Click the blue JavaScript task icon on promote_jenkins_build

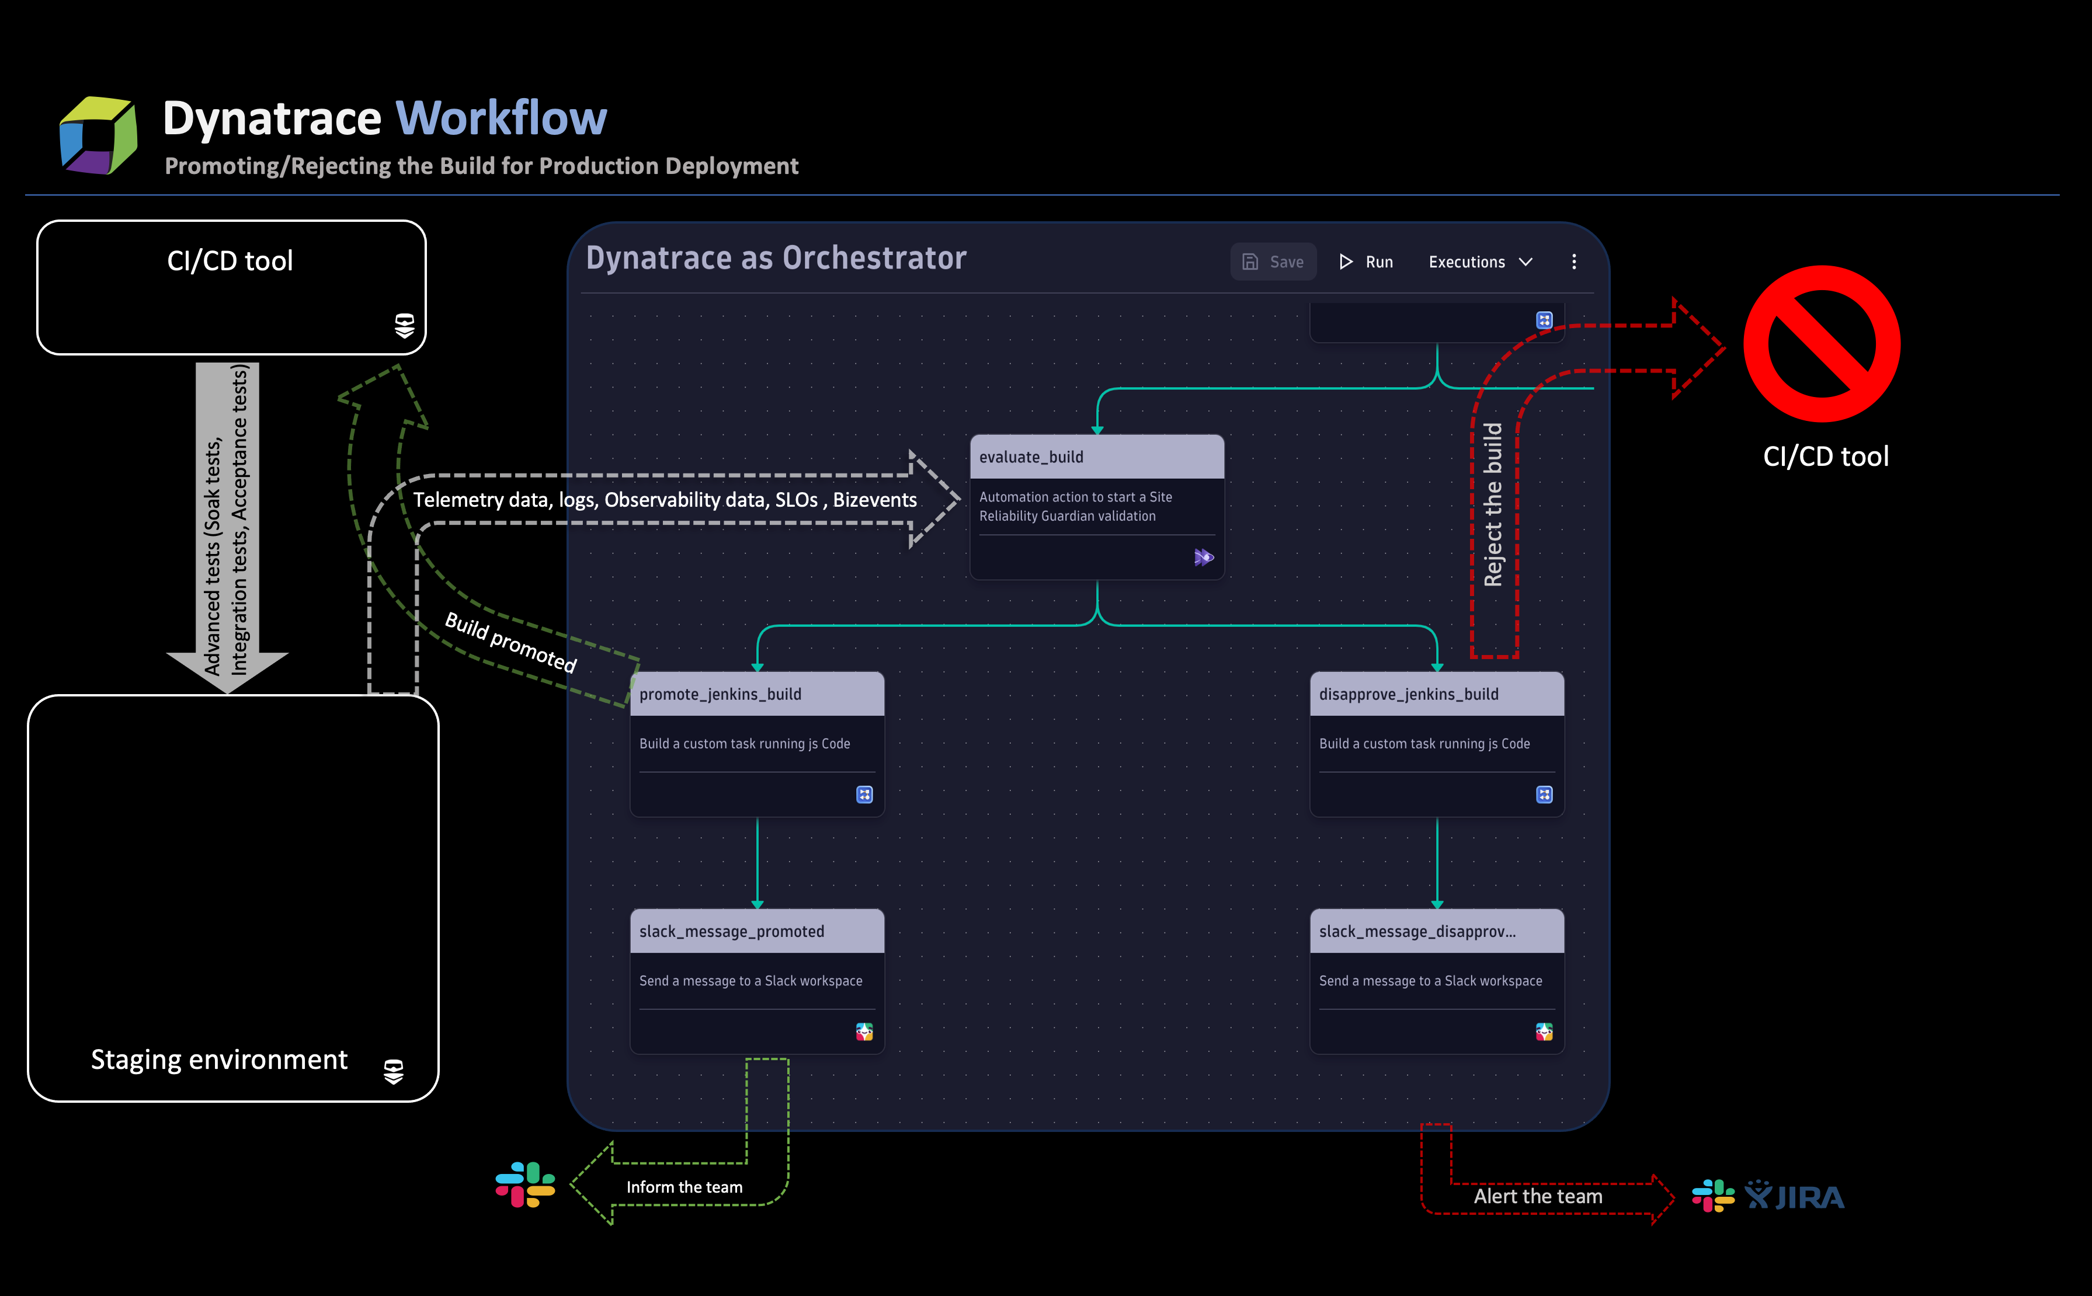coord(863,795)
